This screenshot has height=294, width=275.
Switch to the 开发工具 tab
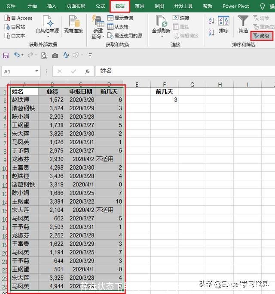click(183, 6)
